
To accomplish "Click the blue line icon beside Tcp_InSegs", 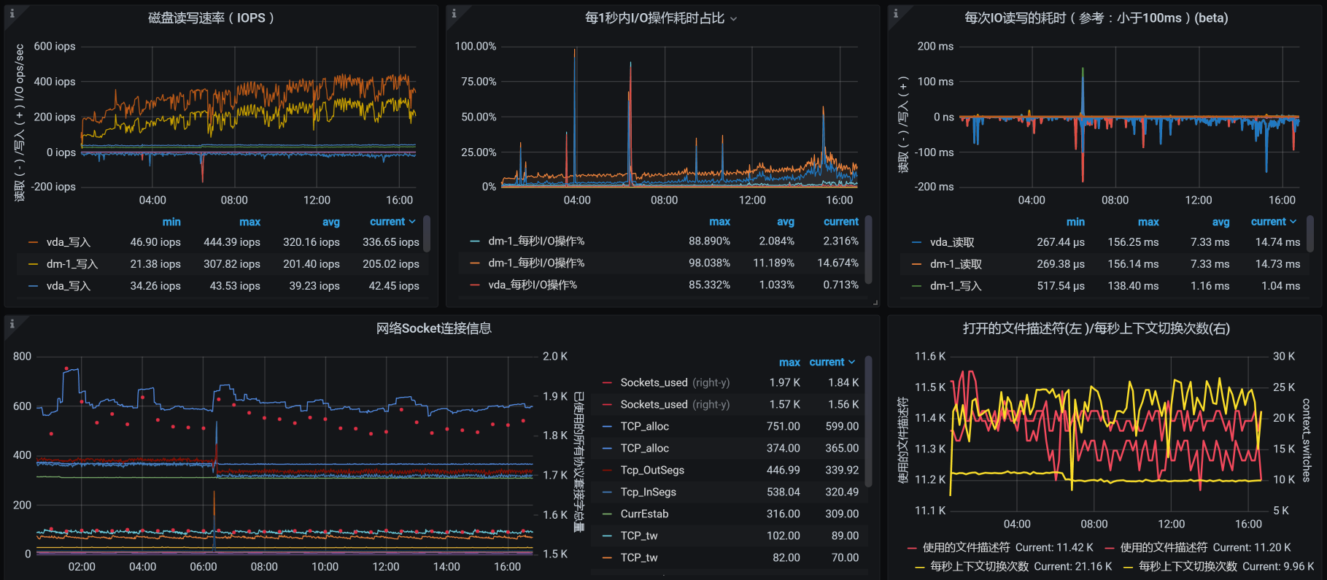I will coord(607,492).
